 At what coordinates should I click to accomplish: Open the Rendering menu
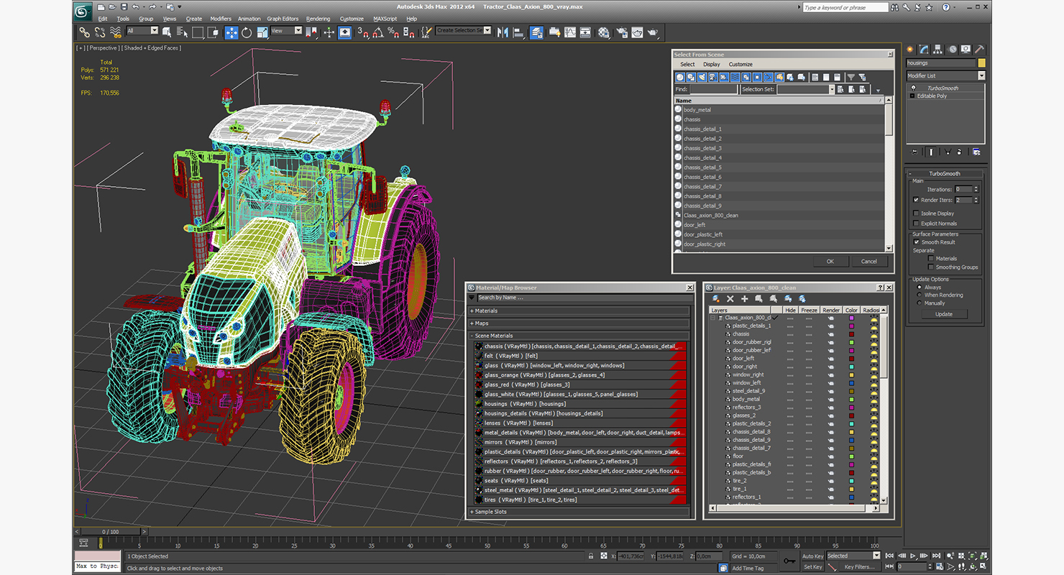[318, 19]
